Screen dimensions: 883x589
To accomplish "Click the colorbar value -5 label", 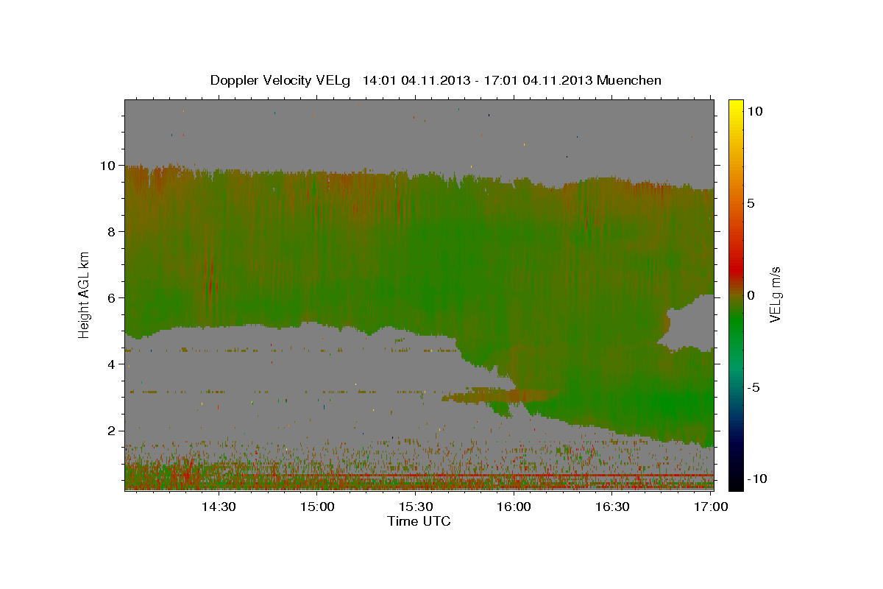I will [753, 387].
